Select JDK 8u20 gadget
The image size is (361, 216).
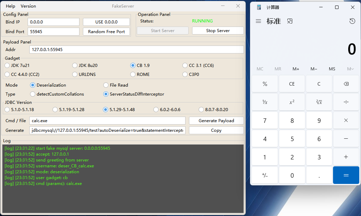(85, 65)
